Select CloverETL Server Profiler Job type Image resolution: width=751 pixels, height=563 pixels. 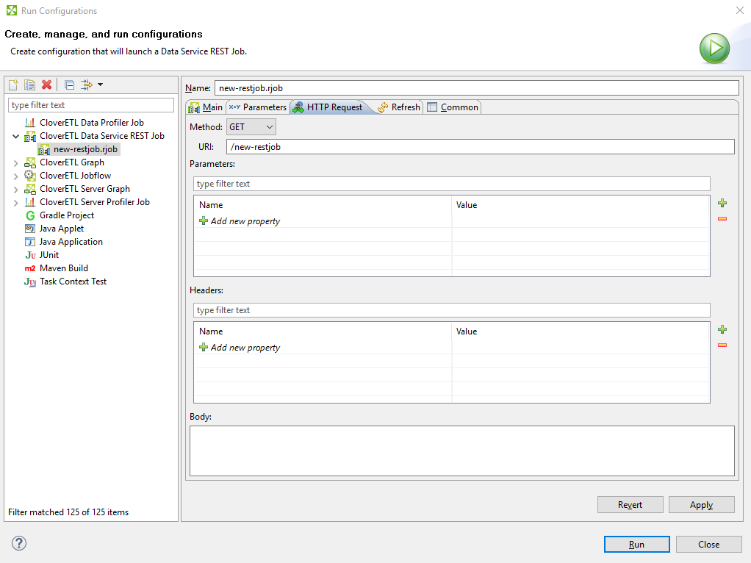(94, 202)
